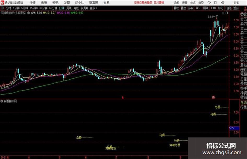Screen dimensions: 247x159
Task: Click the MA20: 6.46 indicator value
Action: pyautogui.click(x=63, y=13)
